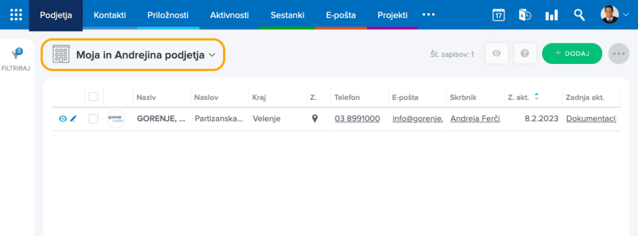
Task: View GORENJE record with eye icon
Action: [63, 119]
